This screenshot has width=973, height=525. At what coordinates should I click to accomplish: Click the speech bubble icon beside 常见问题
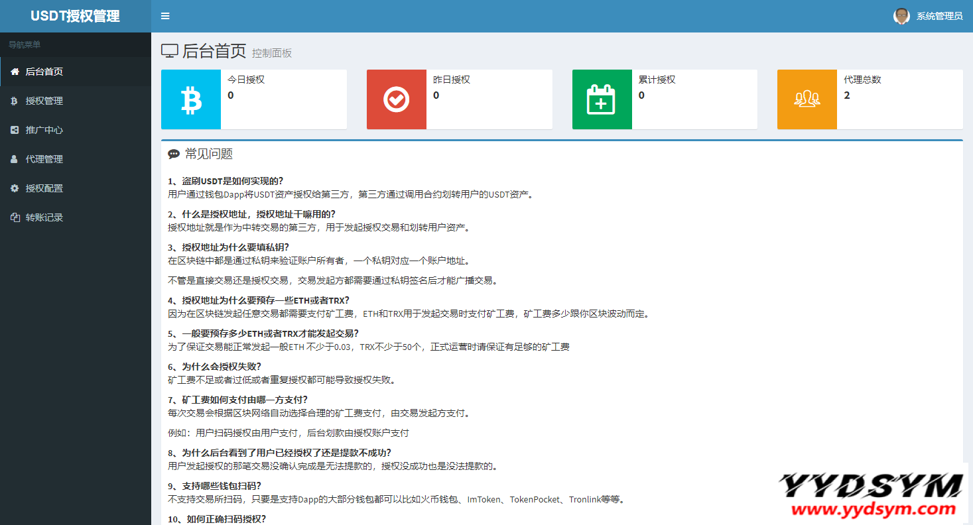click(174, 154)
